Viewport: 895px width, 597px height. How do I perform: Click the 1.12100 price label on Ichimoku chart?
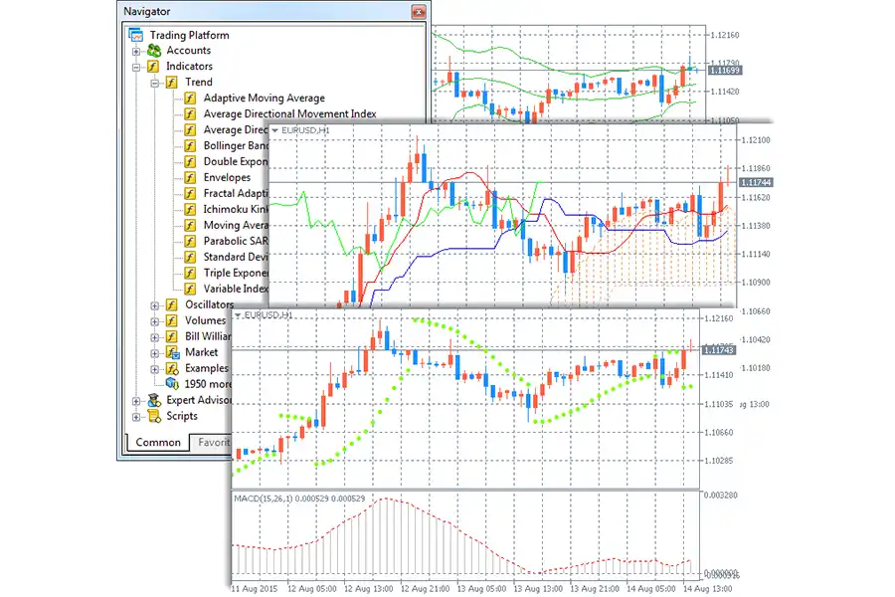[x=755, y=140]
